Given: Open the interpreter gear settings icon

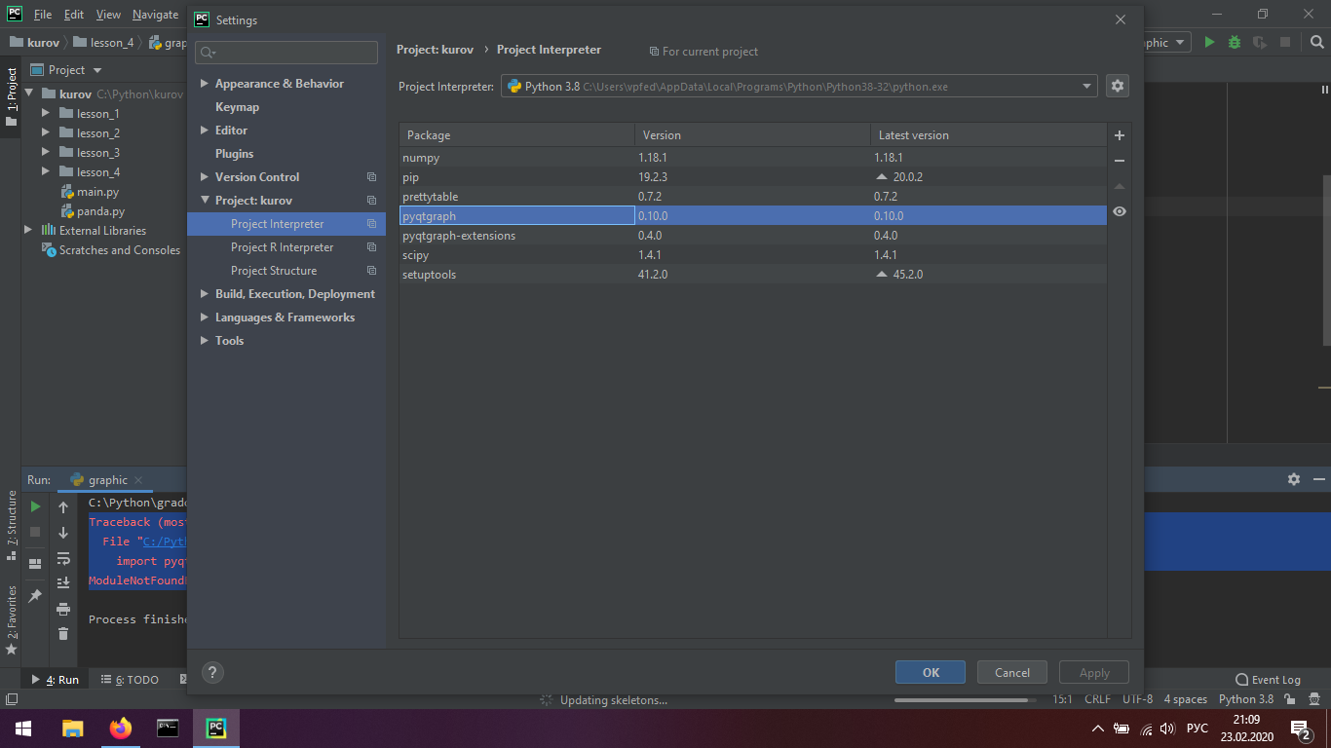Looking at the screenshot, I should pos(1118,86).
